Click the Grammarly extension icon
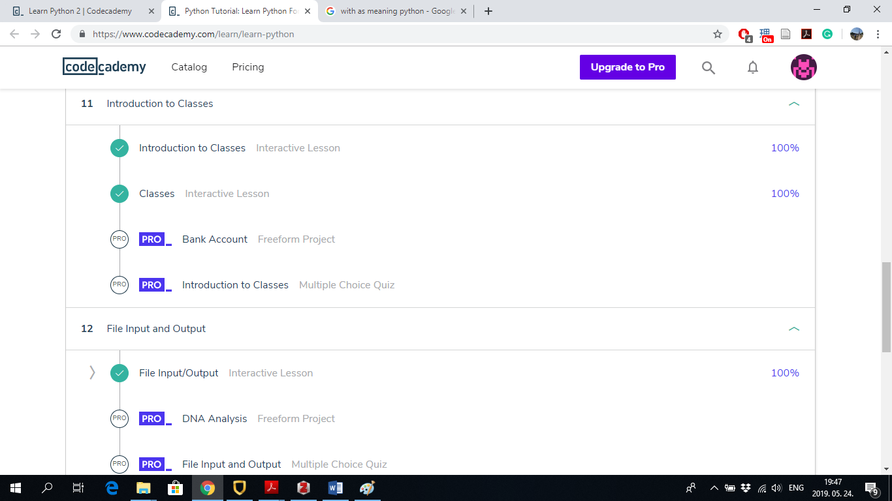Viewport: 892px width, 501px height. pyautogui.click(x=827, y=34)
